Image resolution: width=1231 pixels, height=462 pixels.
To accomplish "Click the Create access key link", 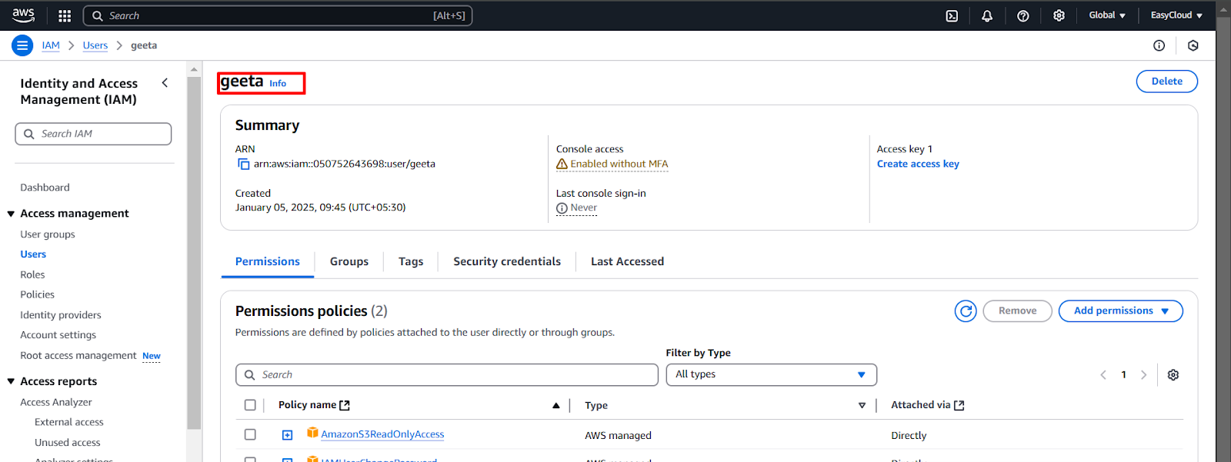I will [918, 164].
